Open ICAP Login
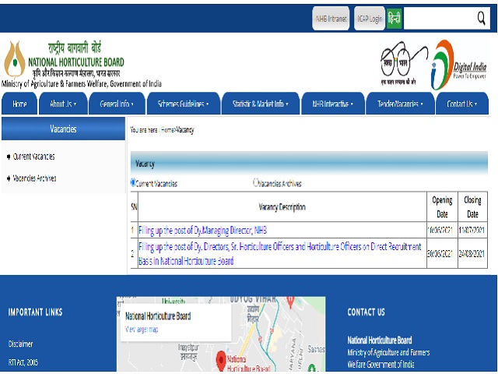Screen dimensions: 498x374 tap(370, 19)
